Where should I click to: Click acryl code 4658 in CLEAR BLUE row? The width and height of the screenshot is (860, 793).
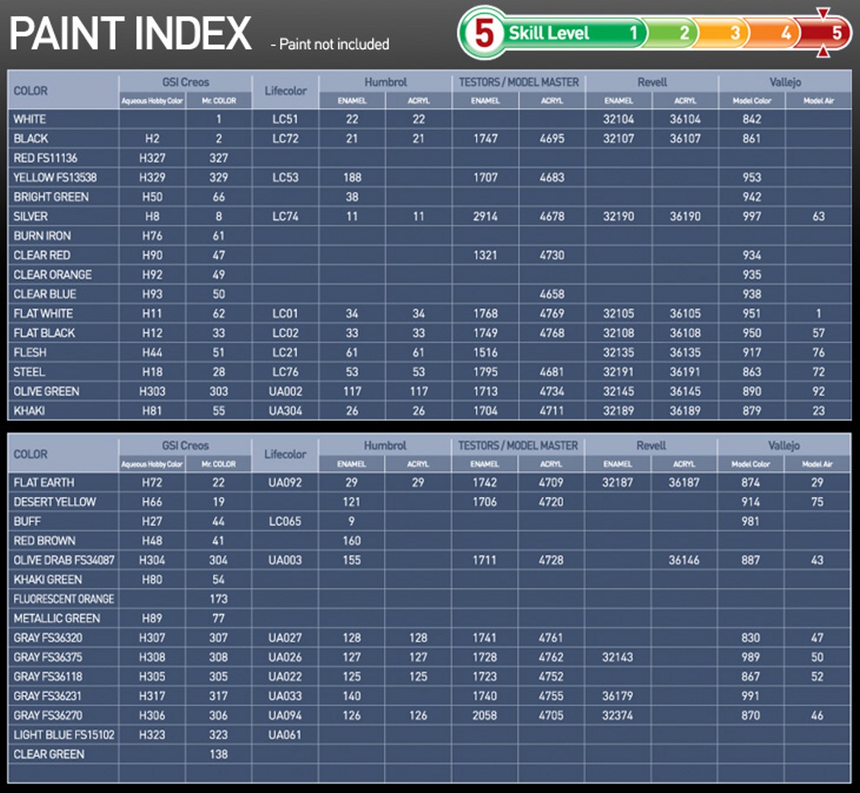click(x=552, y=294)
